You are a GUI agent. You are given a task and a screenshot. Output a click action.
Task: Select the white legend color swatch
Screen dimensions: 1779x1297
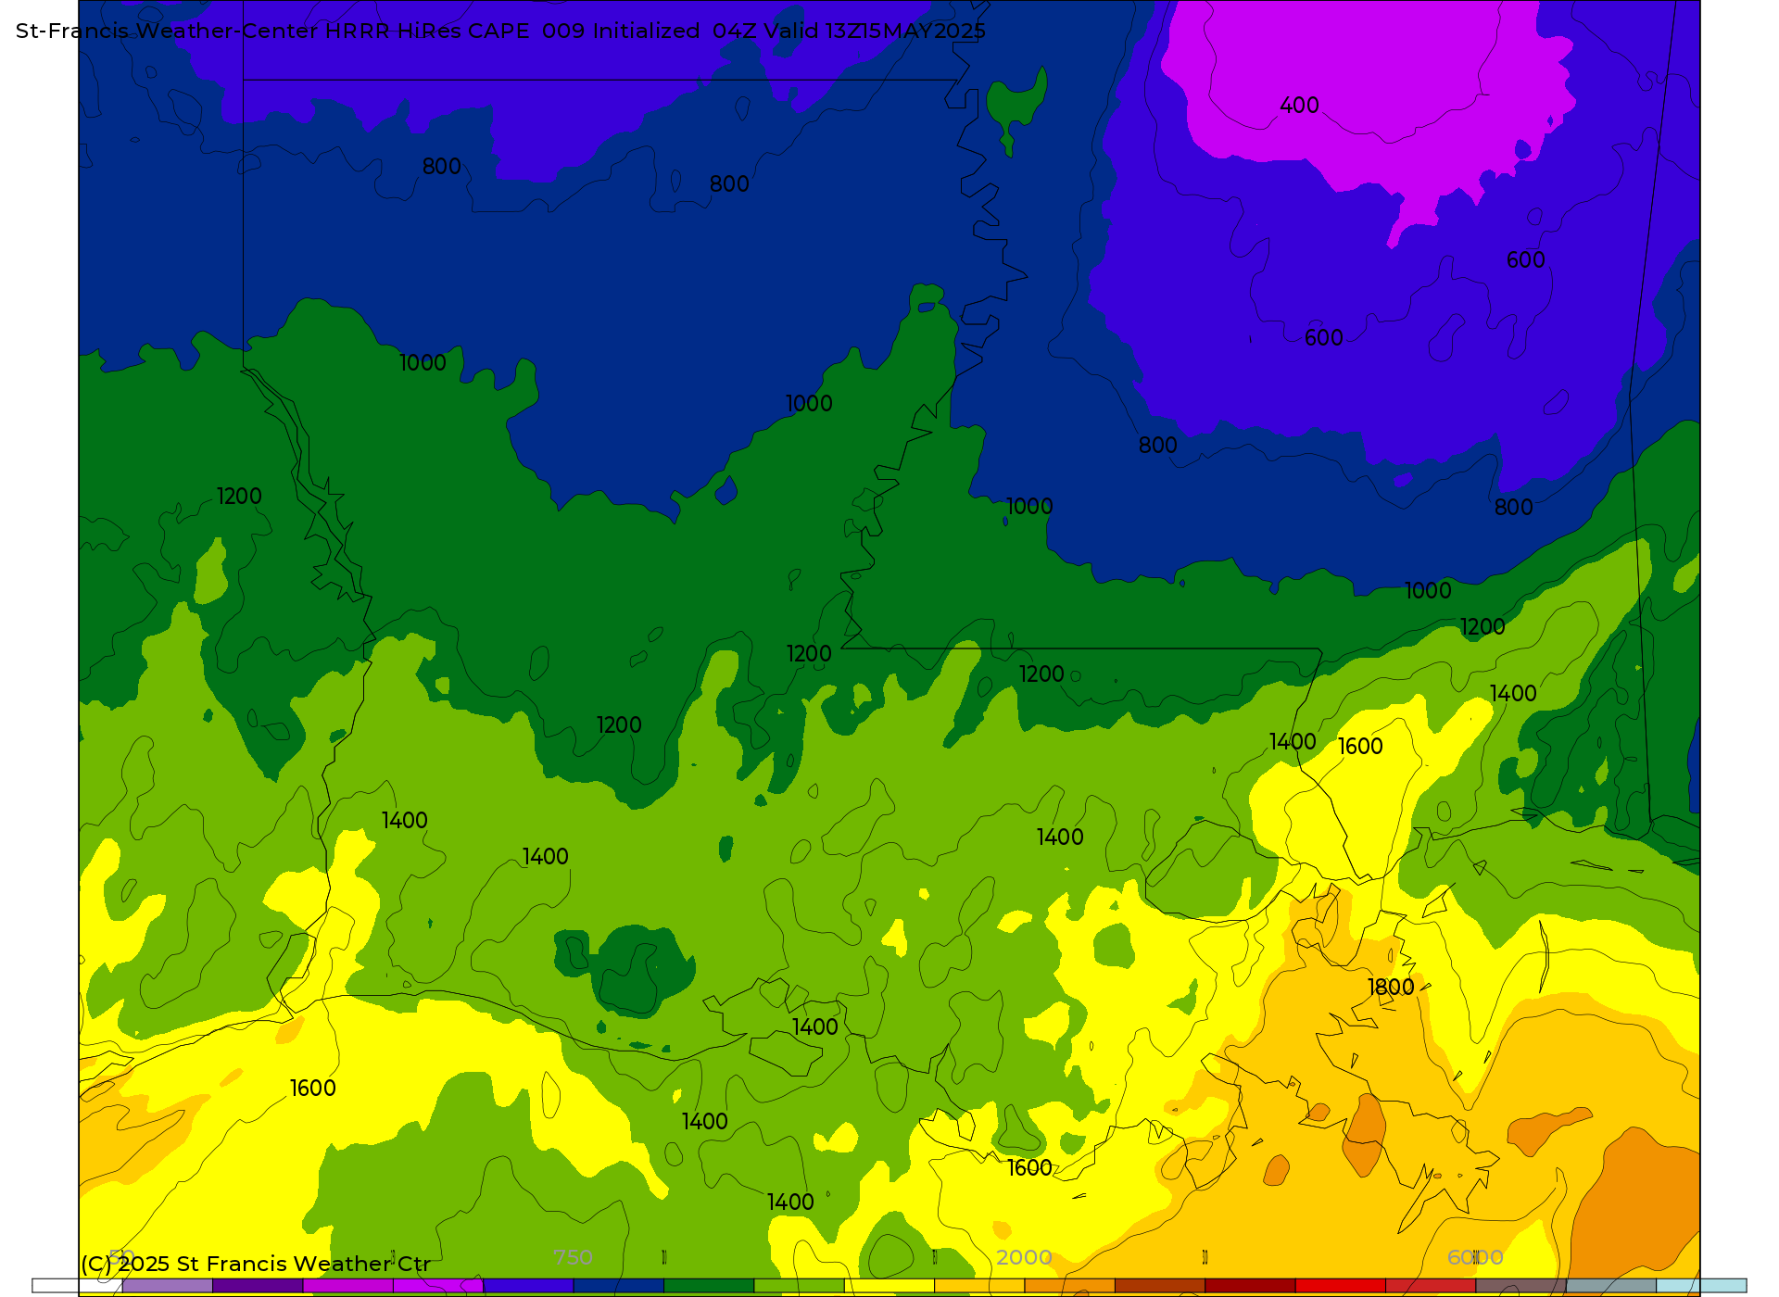tap(77, 1286)
